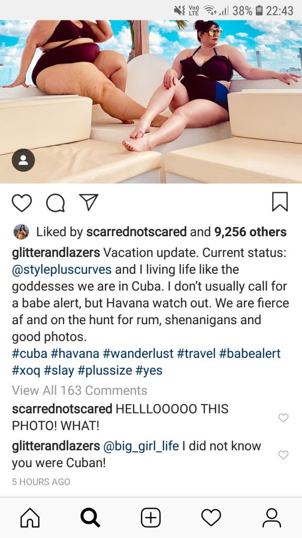Open the Search tab with the magnifier
This screenshot has width=302, height=538.
[90, 518]
